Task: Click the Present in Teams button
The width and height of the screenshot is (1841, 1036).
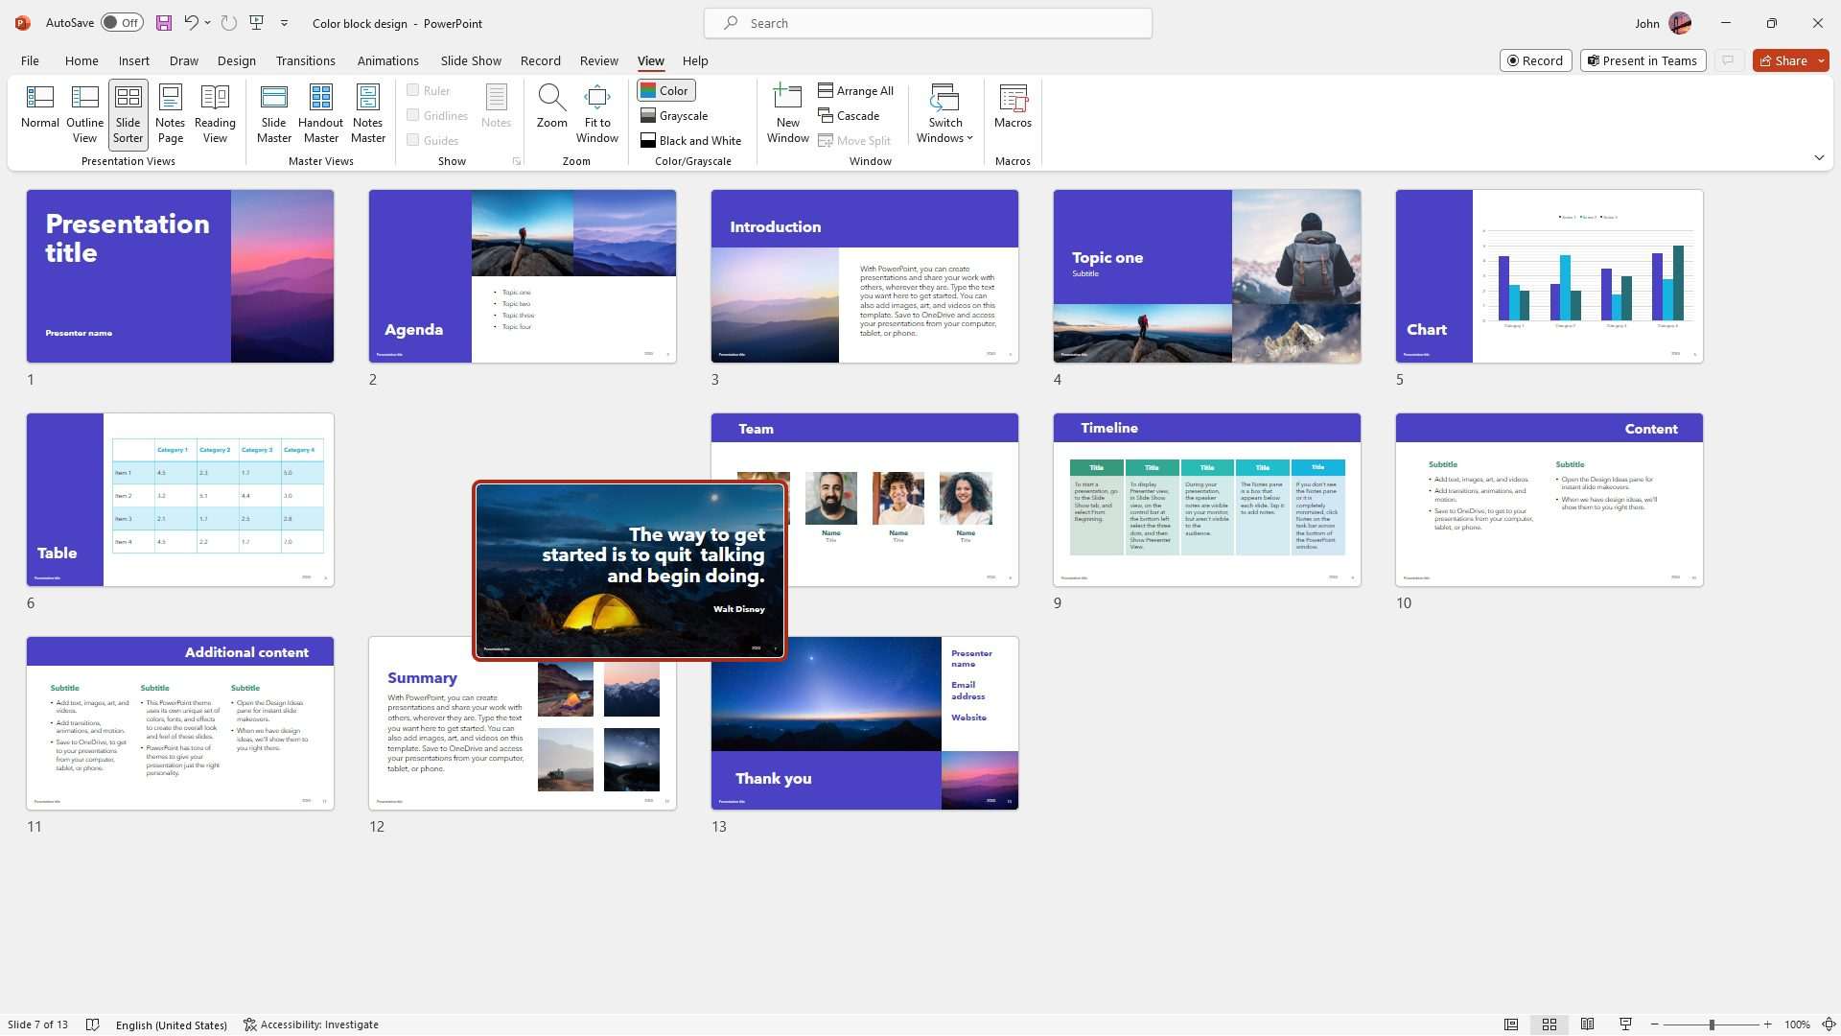Action: coord(1643,60)
